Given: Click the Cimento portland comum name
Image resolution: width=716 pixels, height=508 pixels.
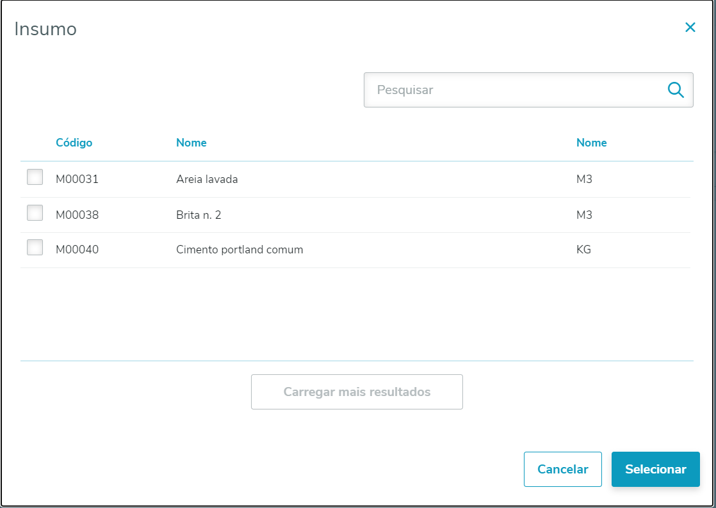Looking at the screenshot, I should tap(240, 250).
